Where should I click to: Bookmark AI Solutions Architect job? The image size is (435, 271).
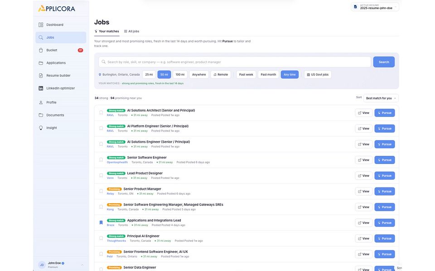pos(101,112)
